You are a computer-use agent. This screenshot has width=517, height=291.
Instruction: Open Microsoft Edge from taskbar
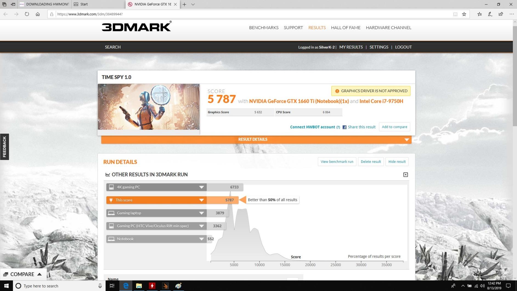tap(126, 286)
